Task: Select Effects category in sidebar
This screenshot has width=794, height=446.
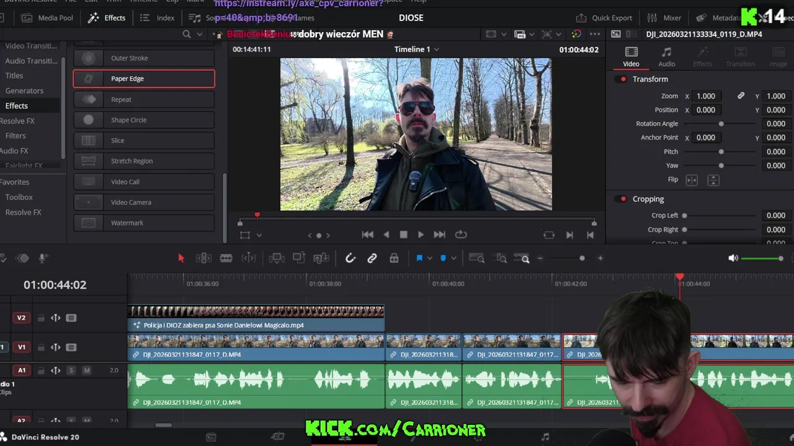Action: click(x=17, y=106)
